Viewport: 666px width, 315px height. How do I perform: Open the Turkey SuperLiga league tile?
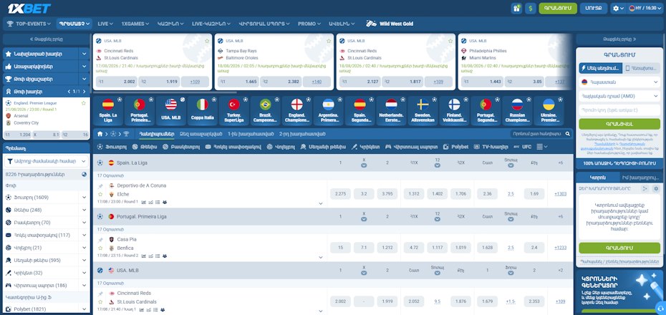tap(234, 111)
